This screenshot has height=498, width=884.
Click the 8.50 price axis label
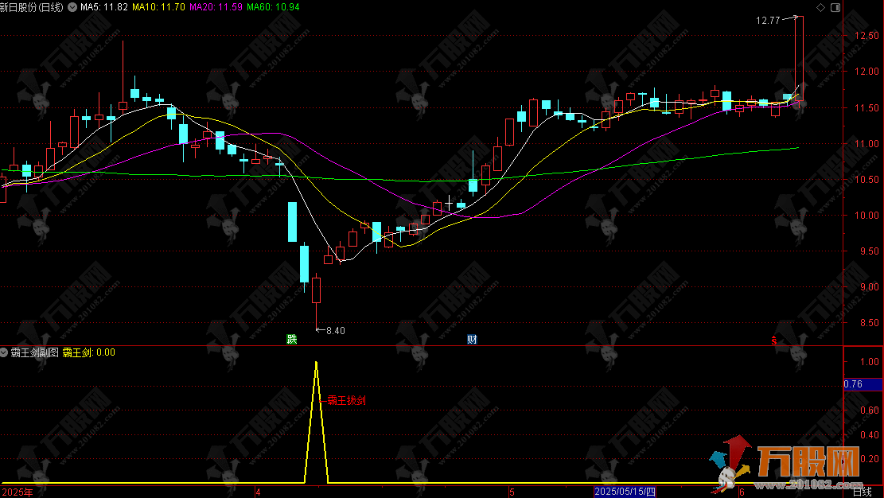tap(869, 323)
